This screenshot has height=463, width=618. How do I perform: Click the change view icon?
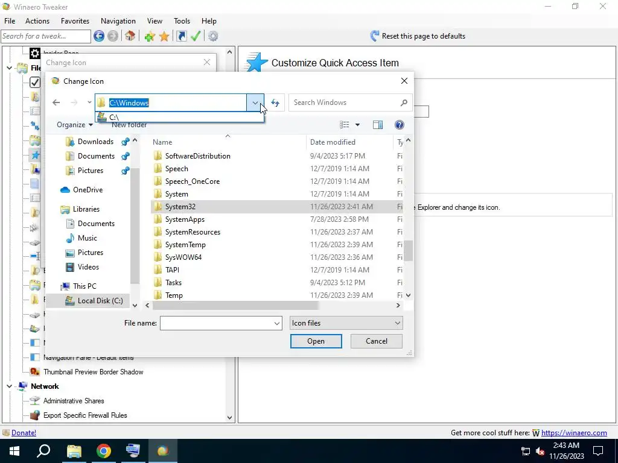click(x=344, y=125)
